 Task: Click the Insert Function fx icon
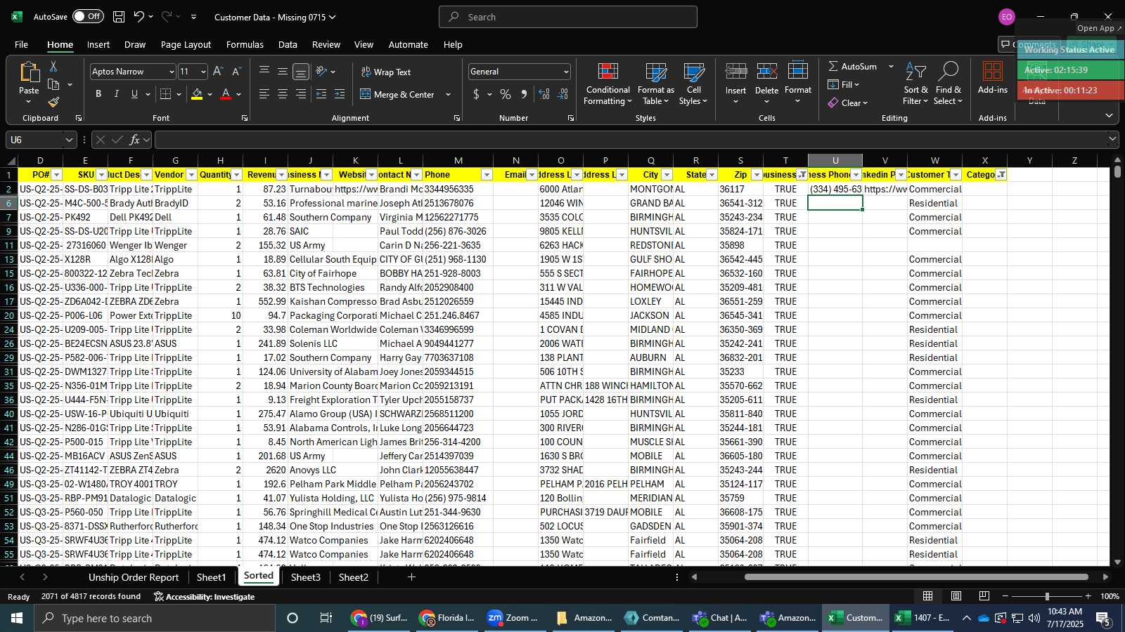(x=134, y=140)
